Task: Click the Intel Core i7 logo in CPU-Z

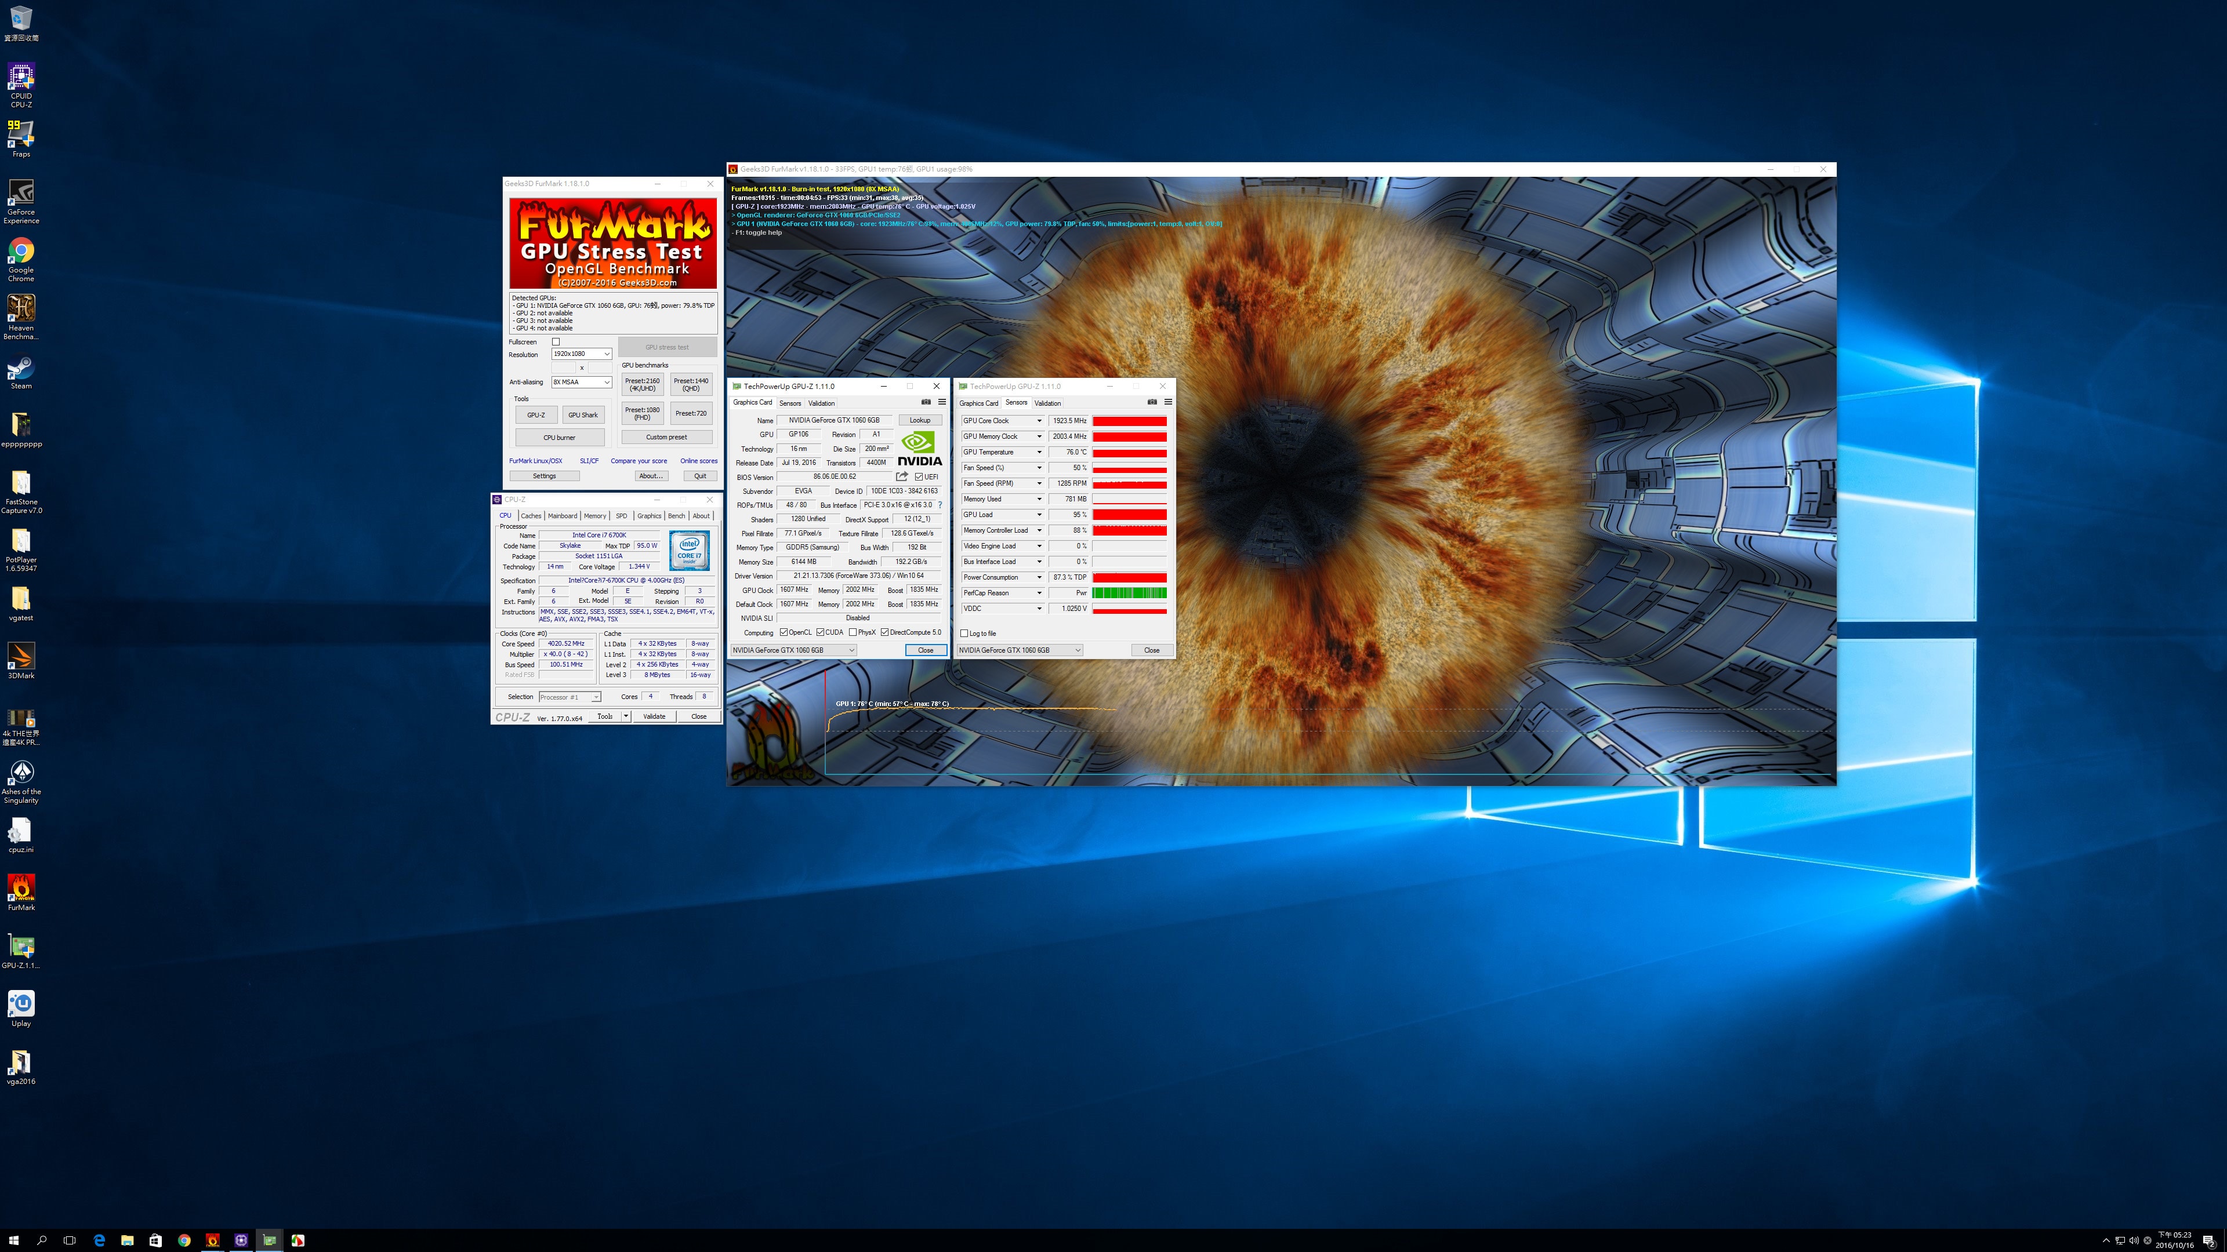Action: [x=689, y=551]
